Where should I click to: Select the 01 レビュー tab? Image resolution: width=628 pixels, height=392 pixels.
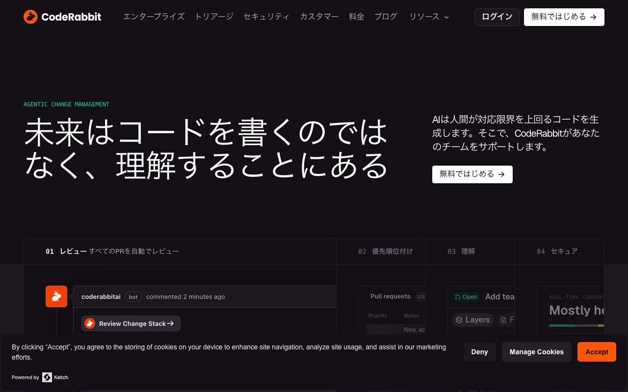pos(180,251)
